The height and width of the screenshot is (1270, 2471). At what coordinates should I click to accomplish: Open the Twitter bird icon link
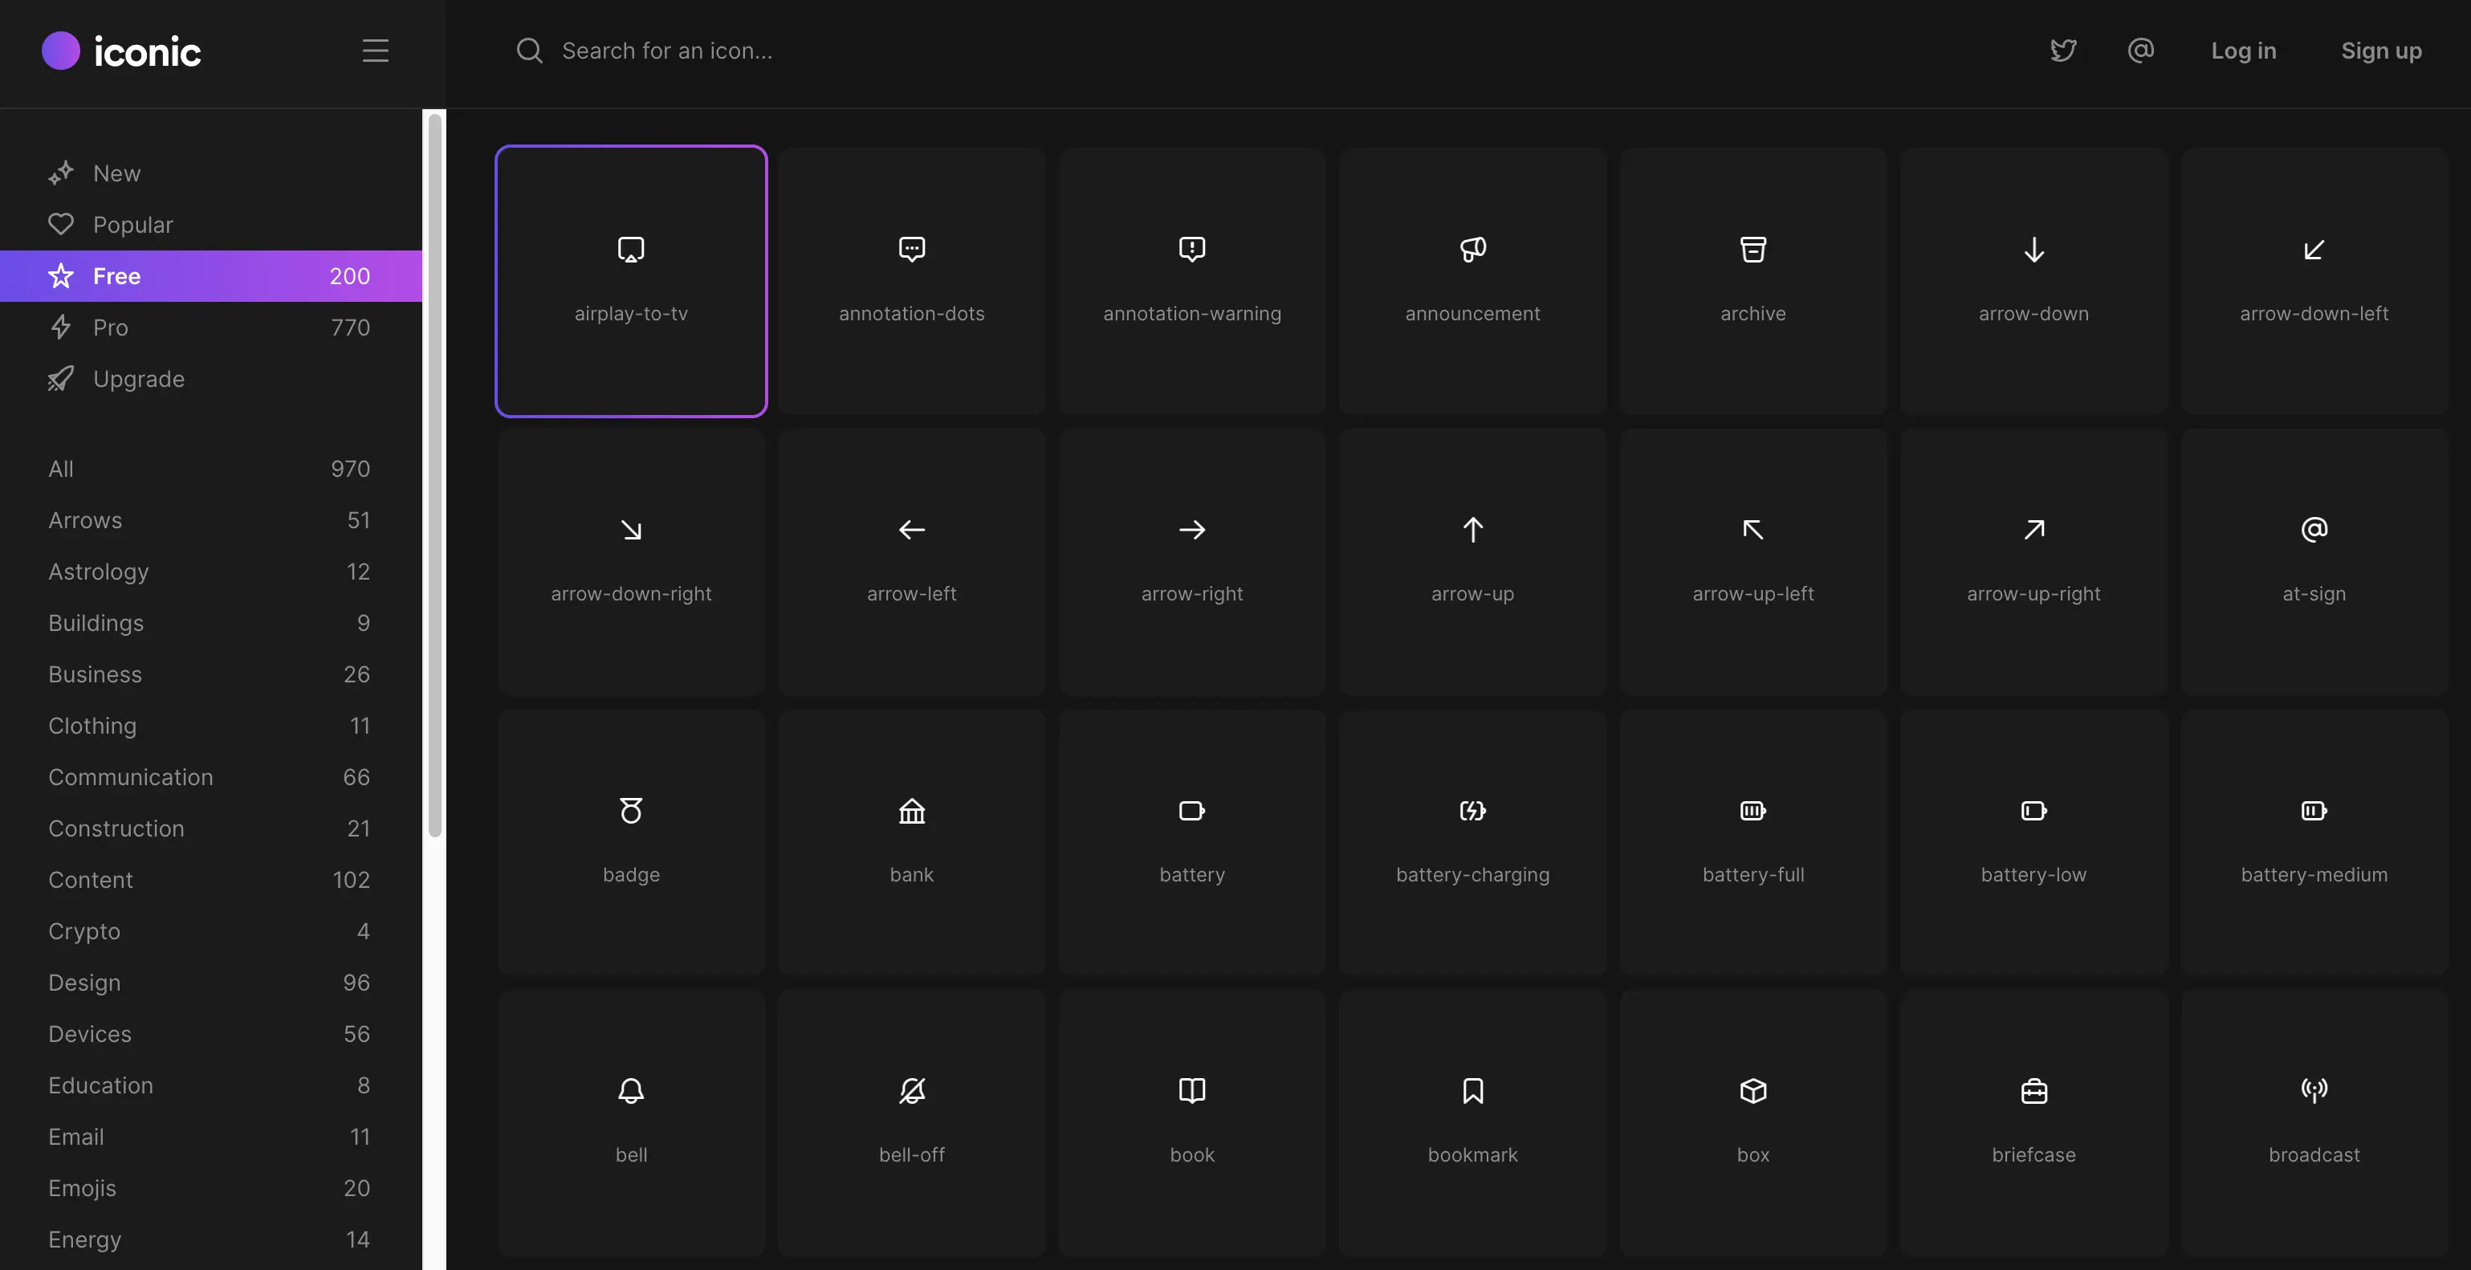[x=2062, y=51]
